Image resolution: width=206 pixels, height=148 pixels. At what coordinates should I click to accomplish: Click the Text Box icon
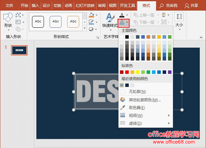click(x=18, y=22)
